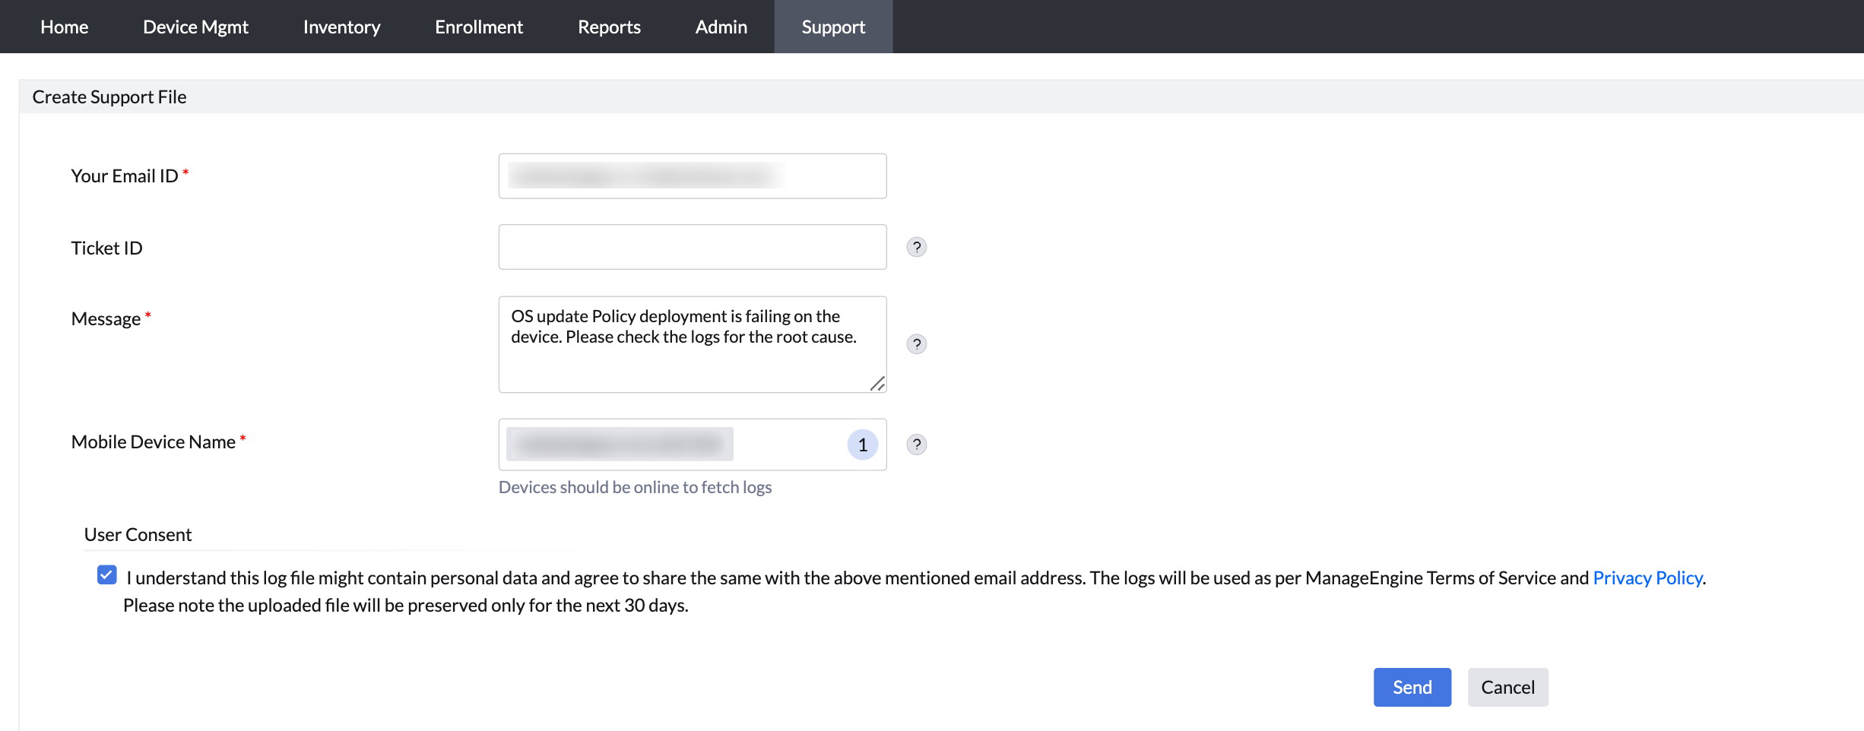Go to the Inventory tab

click(341, 27)
